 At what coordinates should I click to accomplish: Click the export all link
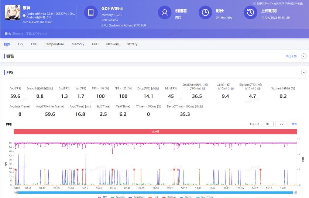point(291,56)
